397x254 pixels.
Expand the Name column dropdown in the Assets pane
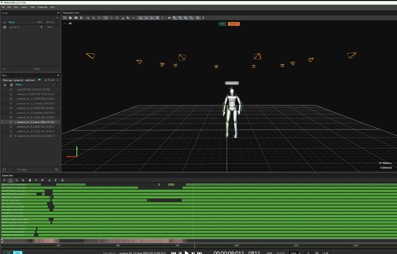(x=33, y=22)
